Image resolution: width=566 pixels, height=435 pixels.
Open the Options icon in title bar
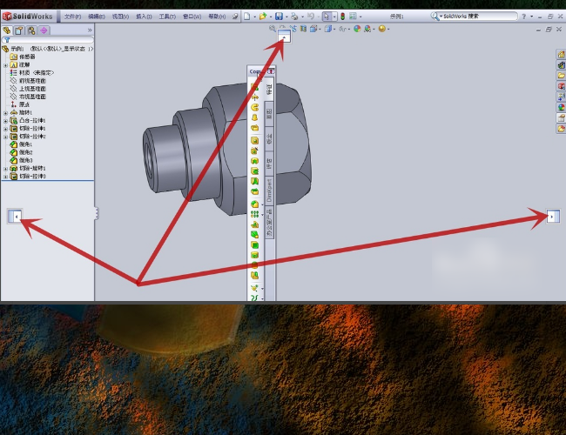tap(353, 17)
